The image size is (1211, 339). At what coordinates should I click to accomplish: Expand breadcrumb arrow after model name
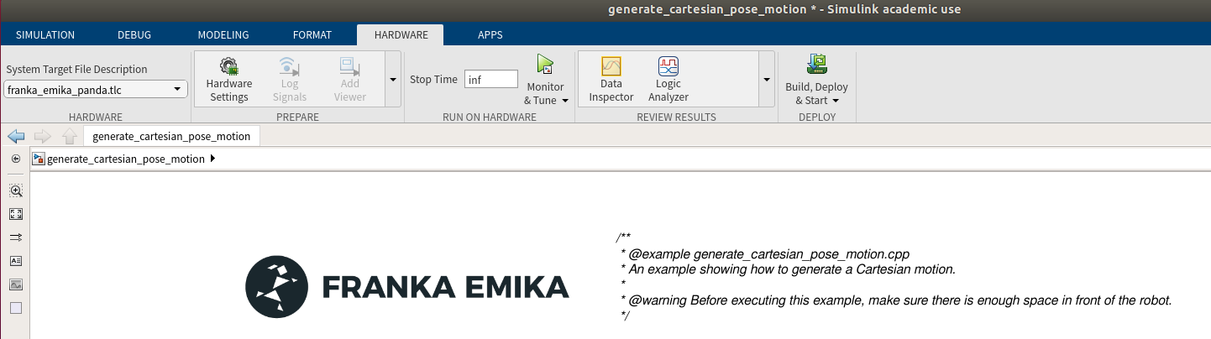[x=212, y=159]
